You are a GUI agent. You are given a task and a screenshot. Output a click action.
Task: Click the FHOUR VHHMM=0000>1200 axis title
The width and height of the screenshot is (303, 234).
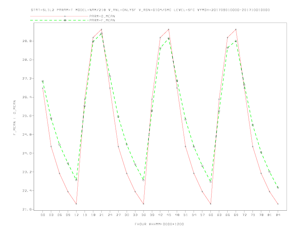pyautogui.click(x=159, y=224)
